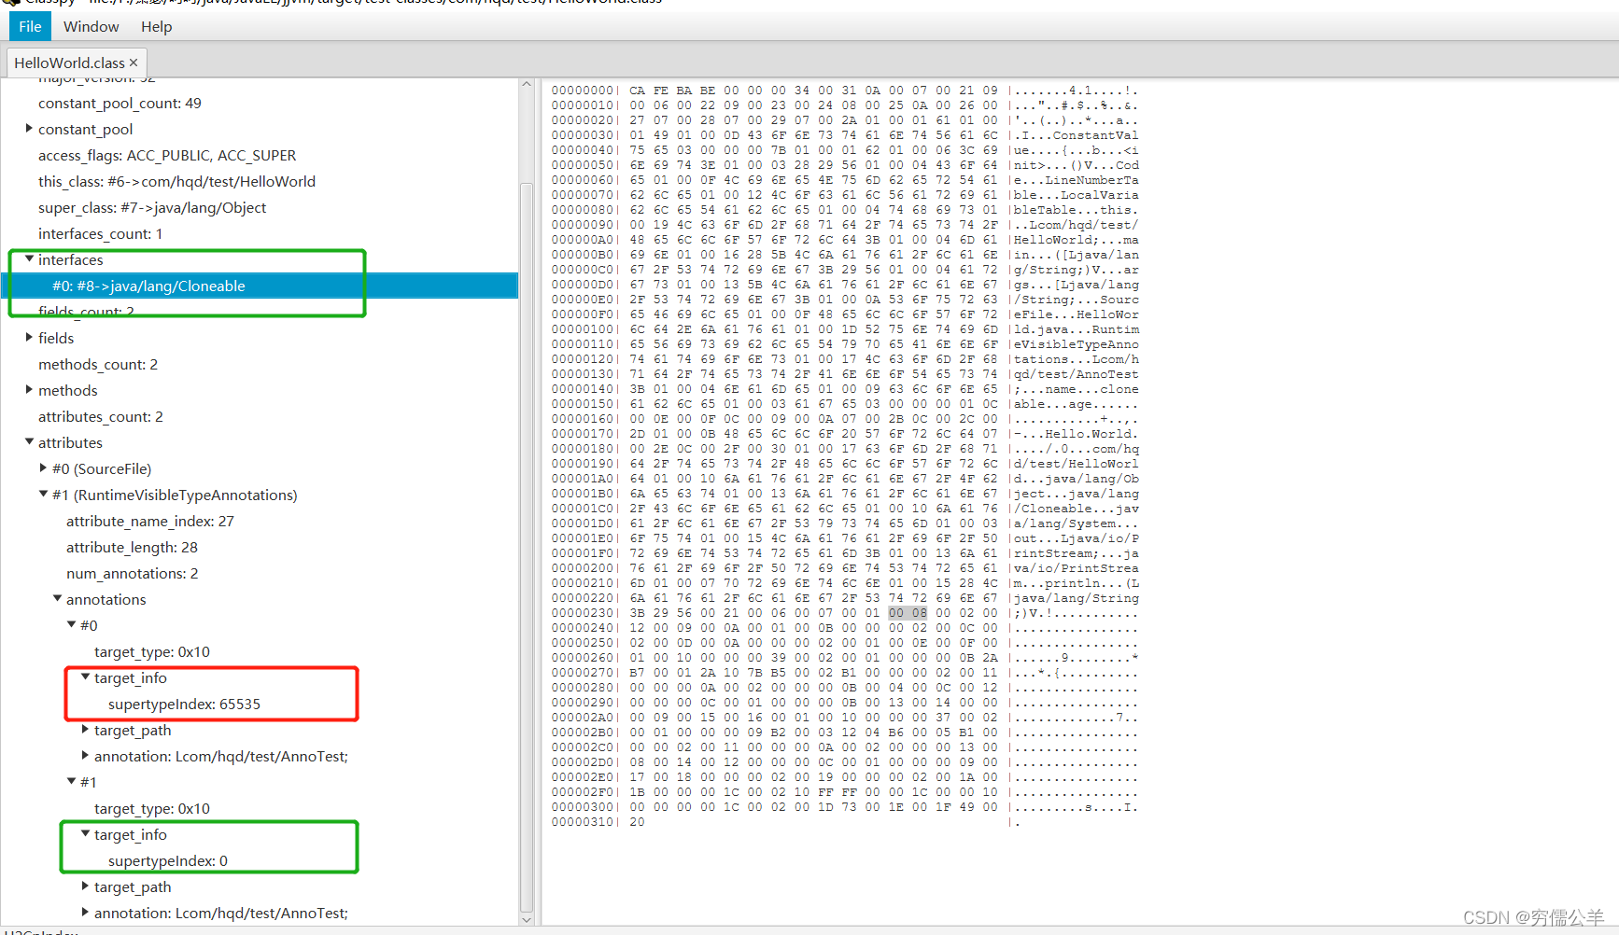Image resolution: width=1619 pixels, height=935 pixels.
Task: Collapse target_info above supertypeIndex: 65535
Action: 85,677
